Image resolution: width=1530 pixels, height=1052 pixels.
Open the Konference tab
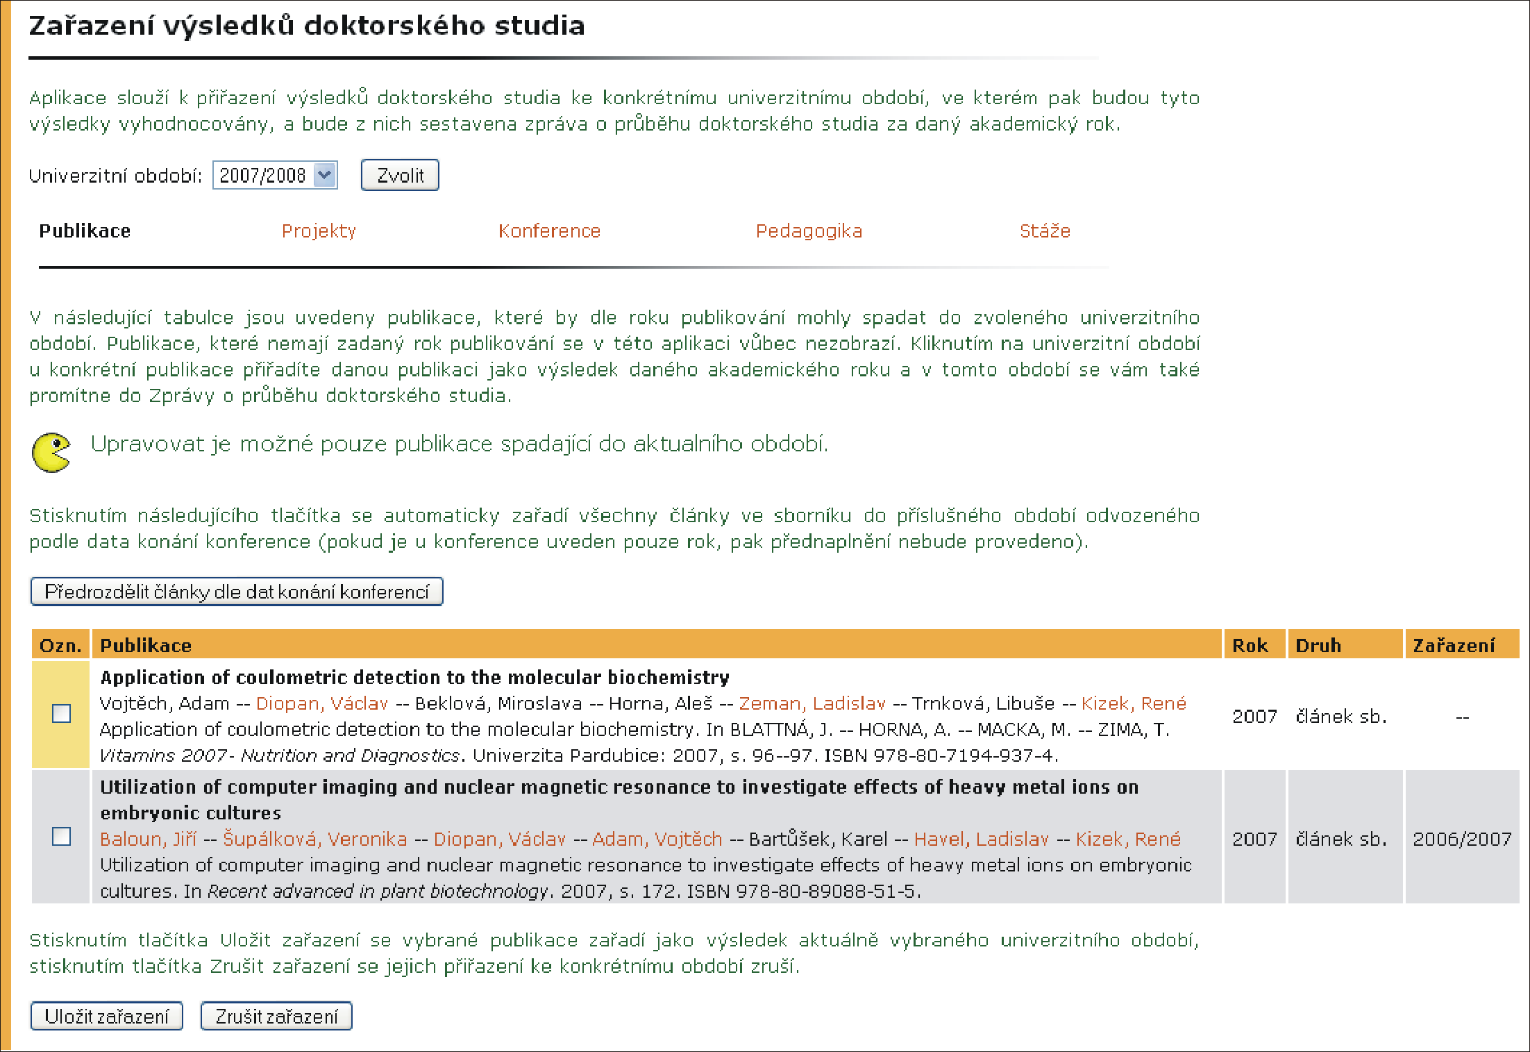pyautogui.click(x=549, y=231)
